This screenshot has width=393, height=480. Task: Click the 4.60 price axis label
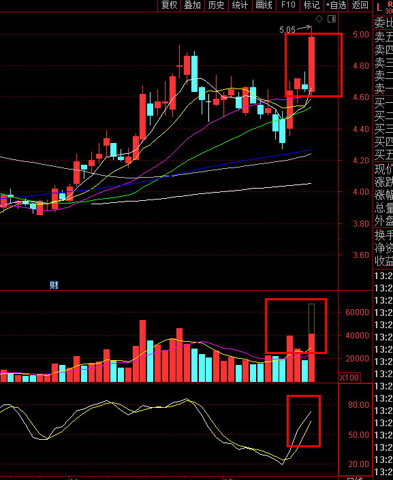tap(361, 97)
